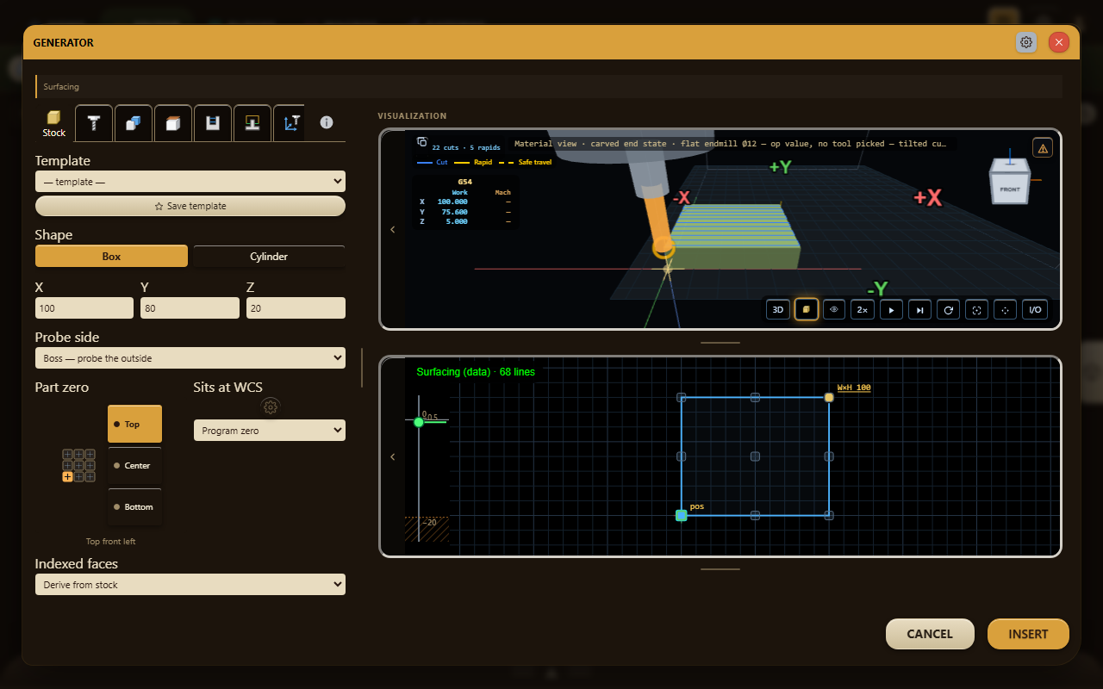
Task: Open the clamp fixture tab icon
Action: tap(252, 123)
